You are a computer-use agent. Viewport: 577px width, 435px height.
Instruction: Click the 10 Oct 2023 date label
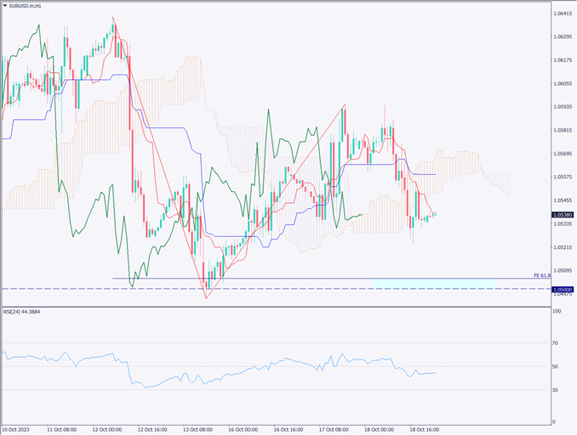click(x=18, y=429)
